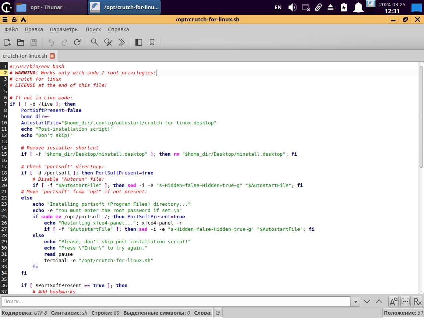Open the window menu hamburger button
424x318 pixels.
pyautogui.click(x=5, y=20)
